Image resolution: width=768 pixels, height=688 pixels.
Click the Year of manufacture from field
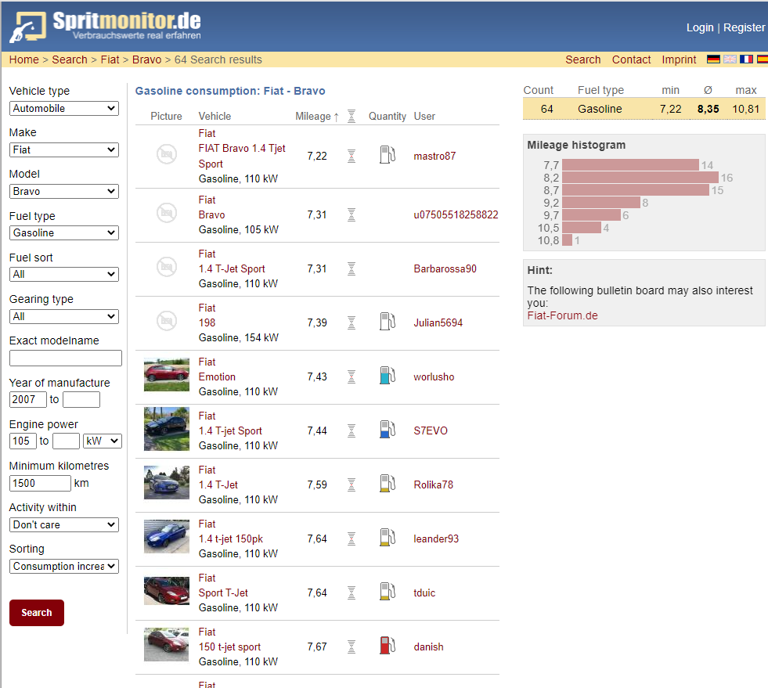coord(28,400)
